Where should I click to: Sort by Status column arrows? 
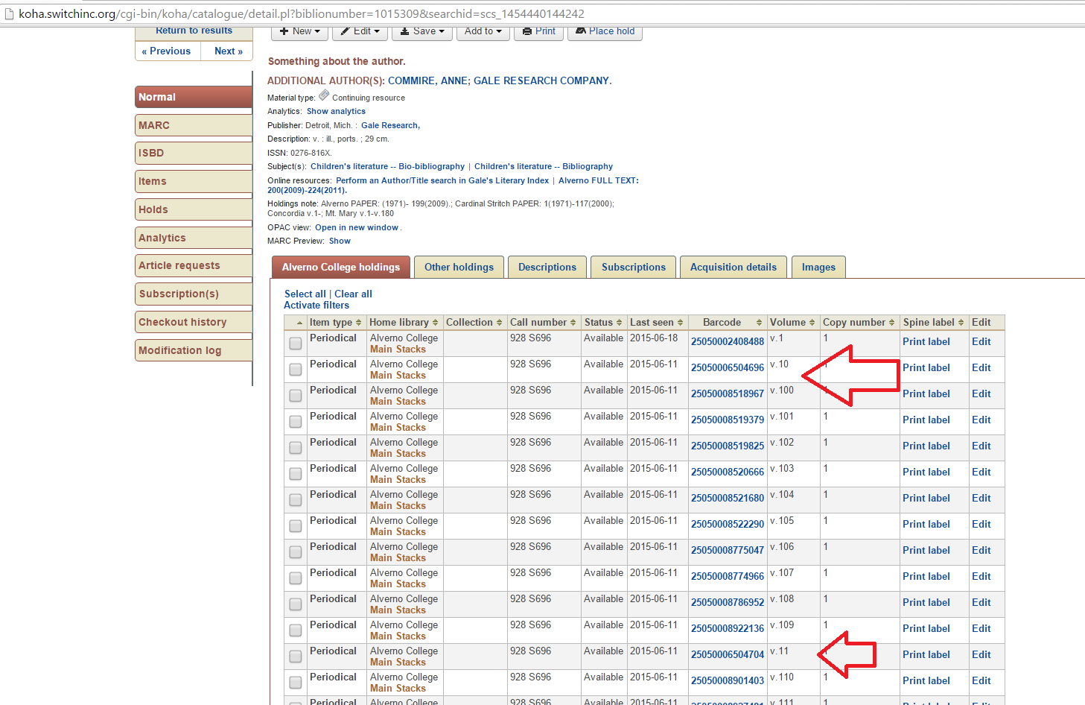(x=619, y=323)
